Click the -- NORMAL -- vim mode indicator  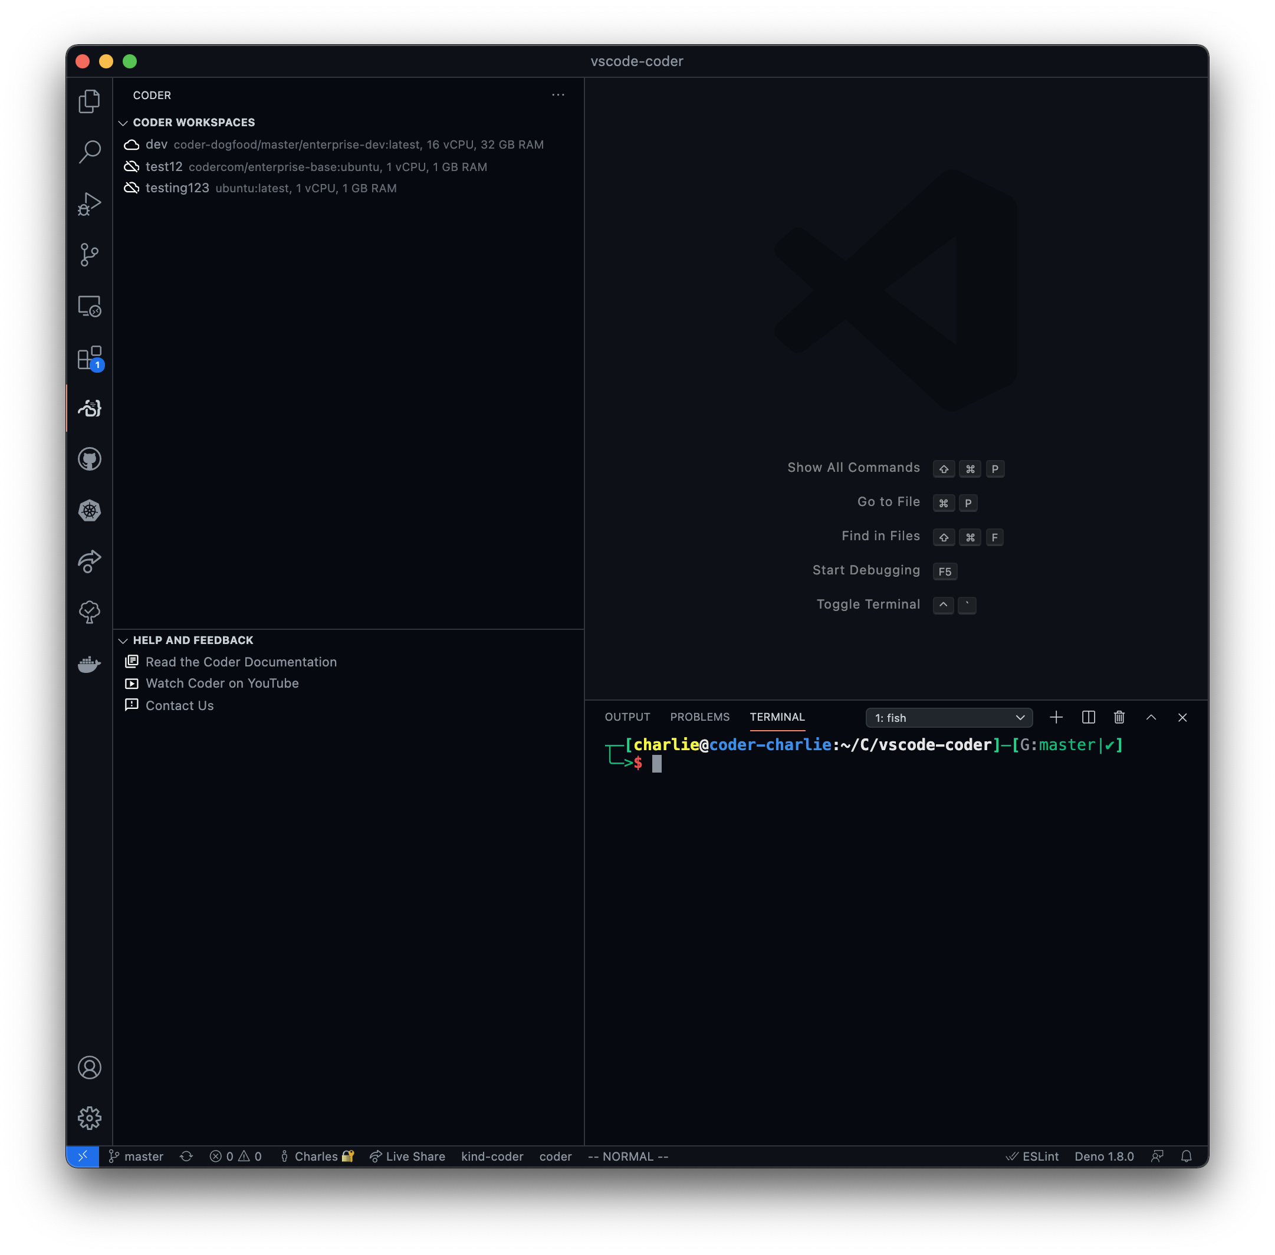pyautogui.click(x=627, y=1156)
